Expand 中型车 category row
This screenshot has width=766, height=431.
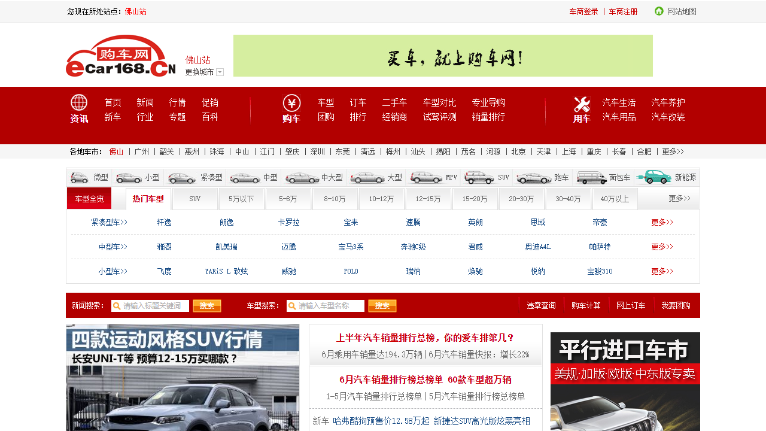pyautogui.click(x=113, y=247)
